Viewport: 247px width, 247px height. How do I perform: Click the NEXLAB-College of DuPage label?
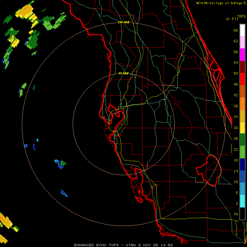219,3
